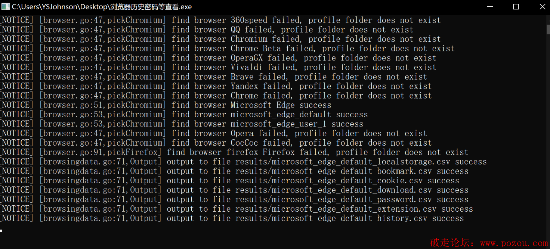Click the microsoft_edge_default_bookmark.csv line
Screen dimensions: 550x249
tap(234, 171)
